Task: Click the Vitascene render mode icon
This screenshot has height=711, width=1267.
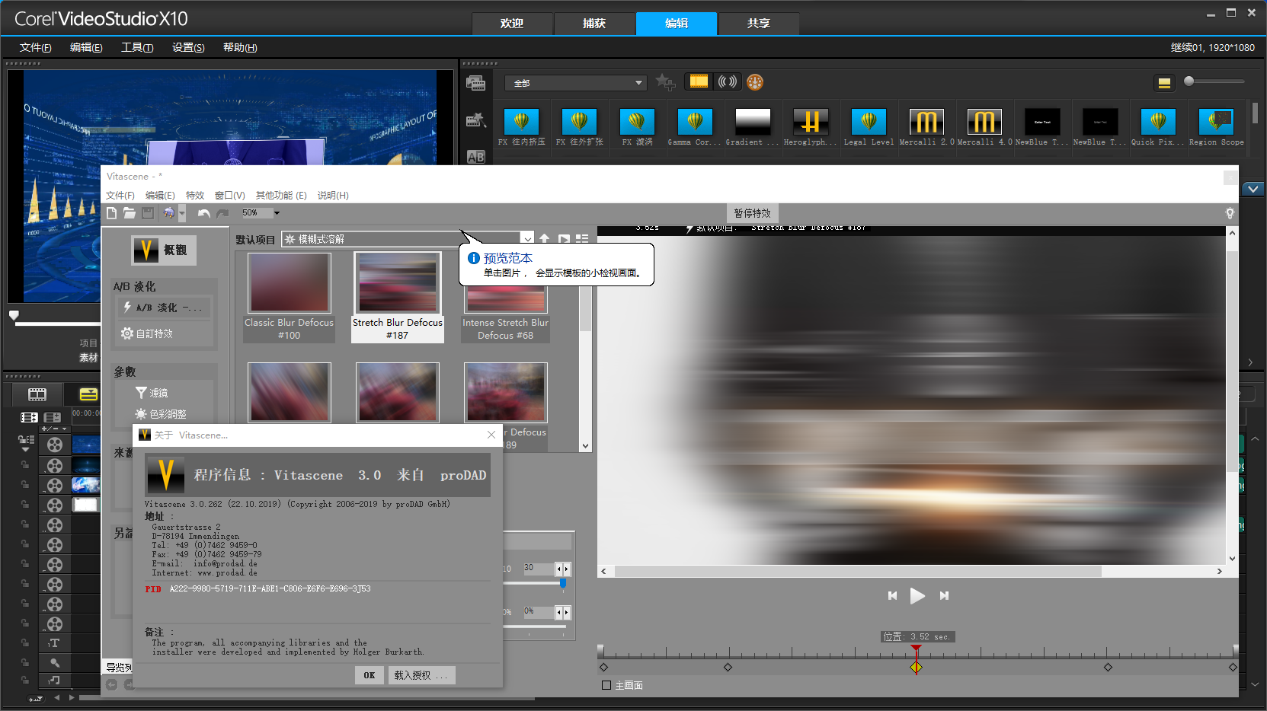Action: coord(169,213)
